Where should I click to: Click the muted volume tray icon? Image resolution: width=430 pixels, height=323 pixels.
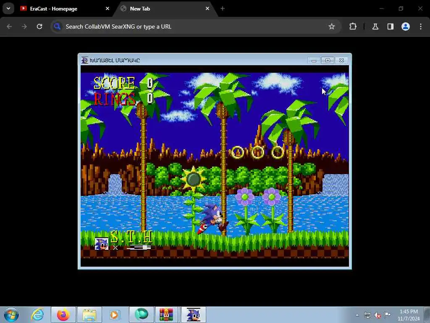click(378, 315)
